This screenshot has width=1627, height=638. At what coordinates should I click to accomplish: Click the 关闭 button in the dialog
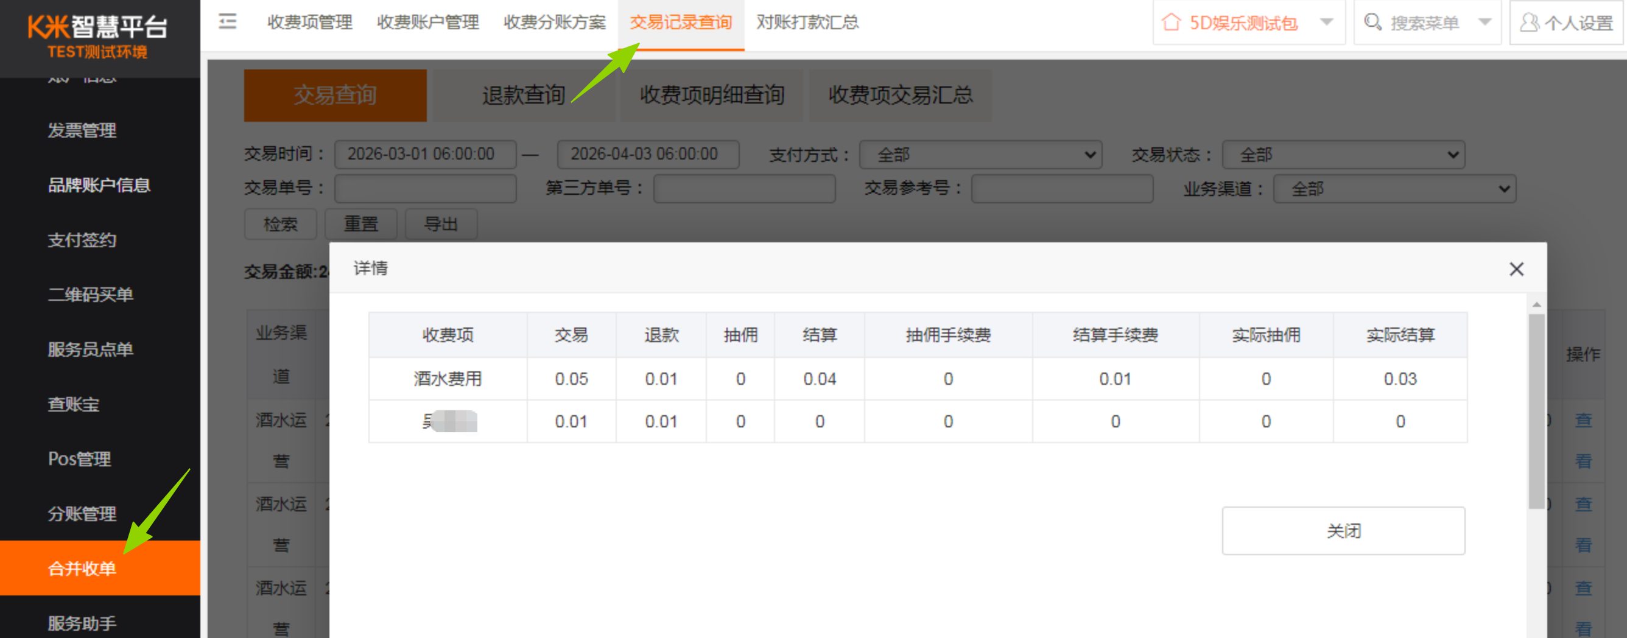point(1343,531)
